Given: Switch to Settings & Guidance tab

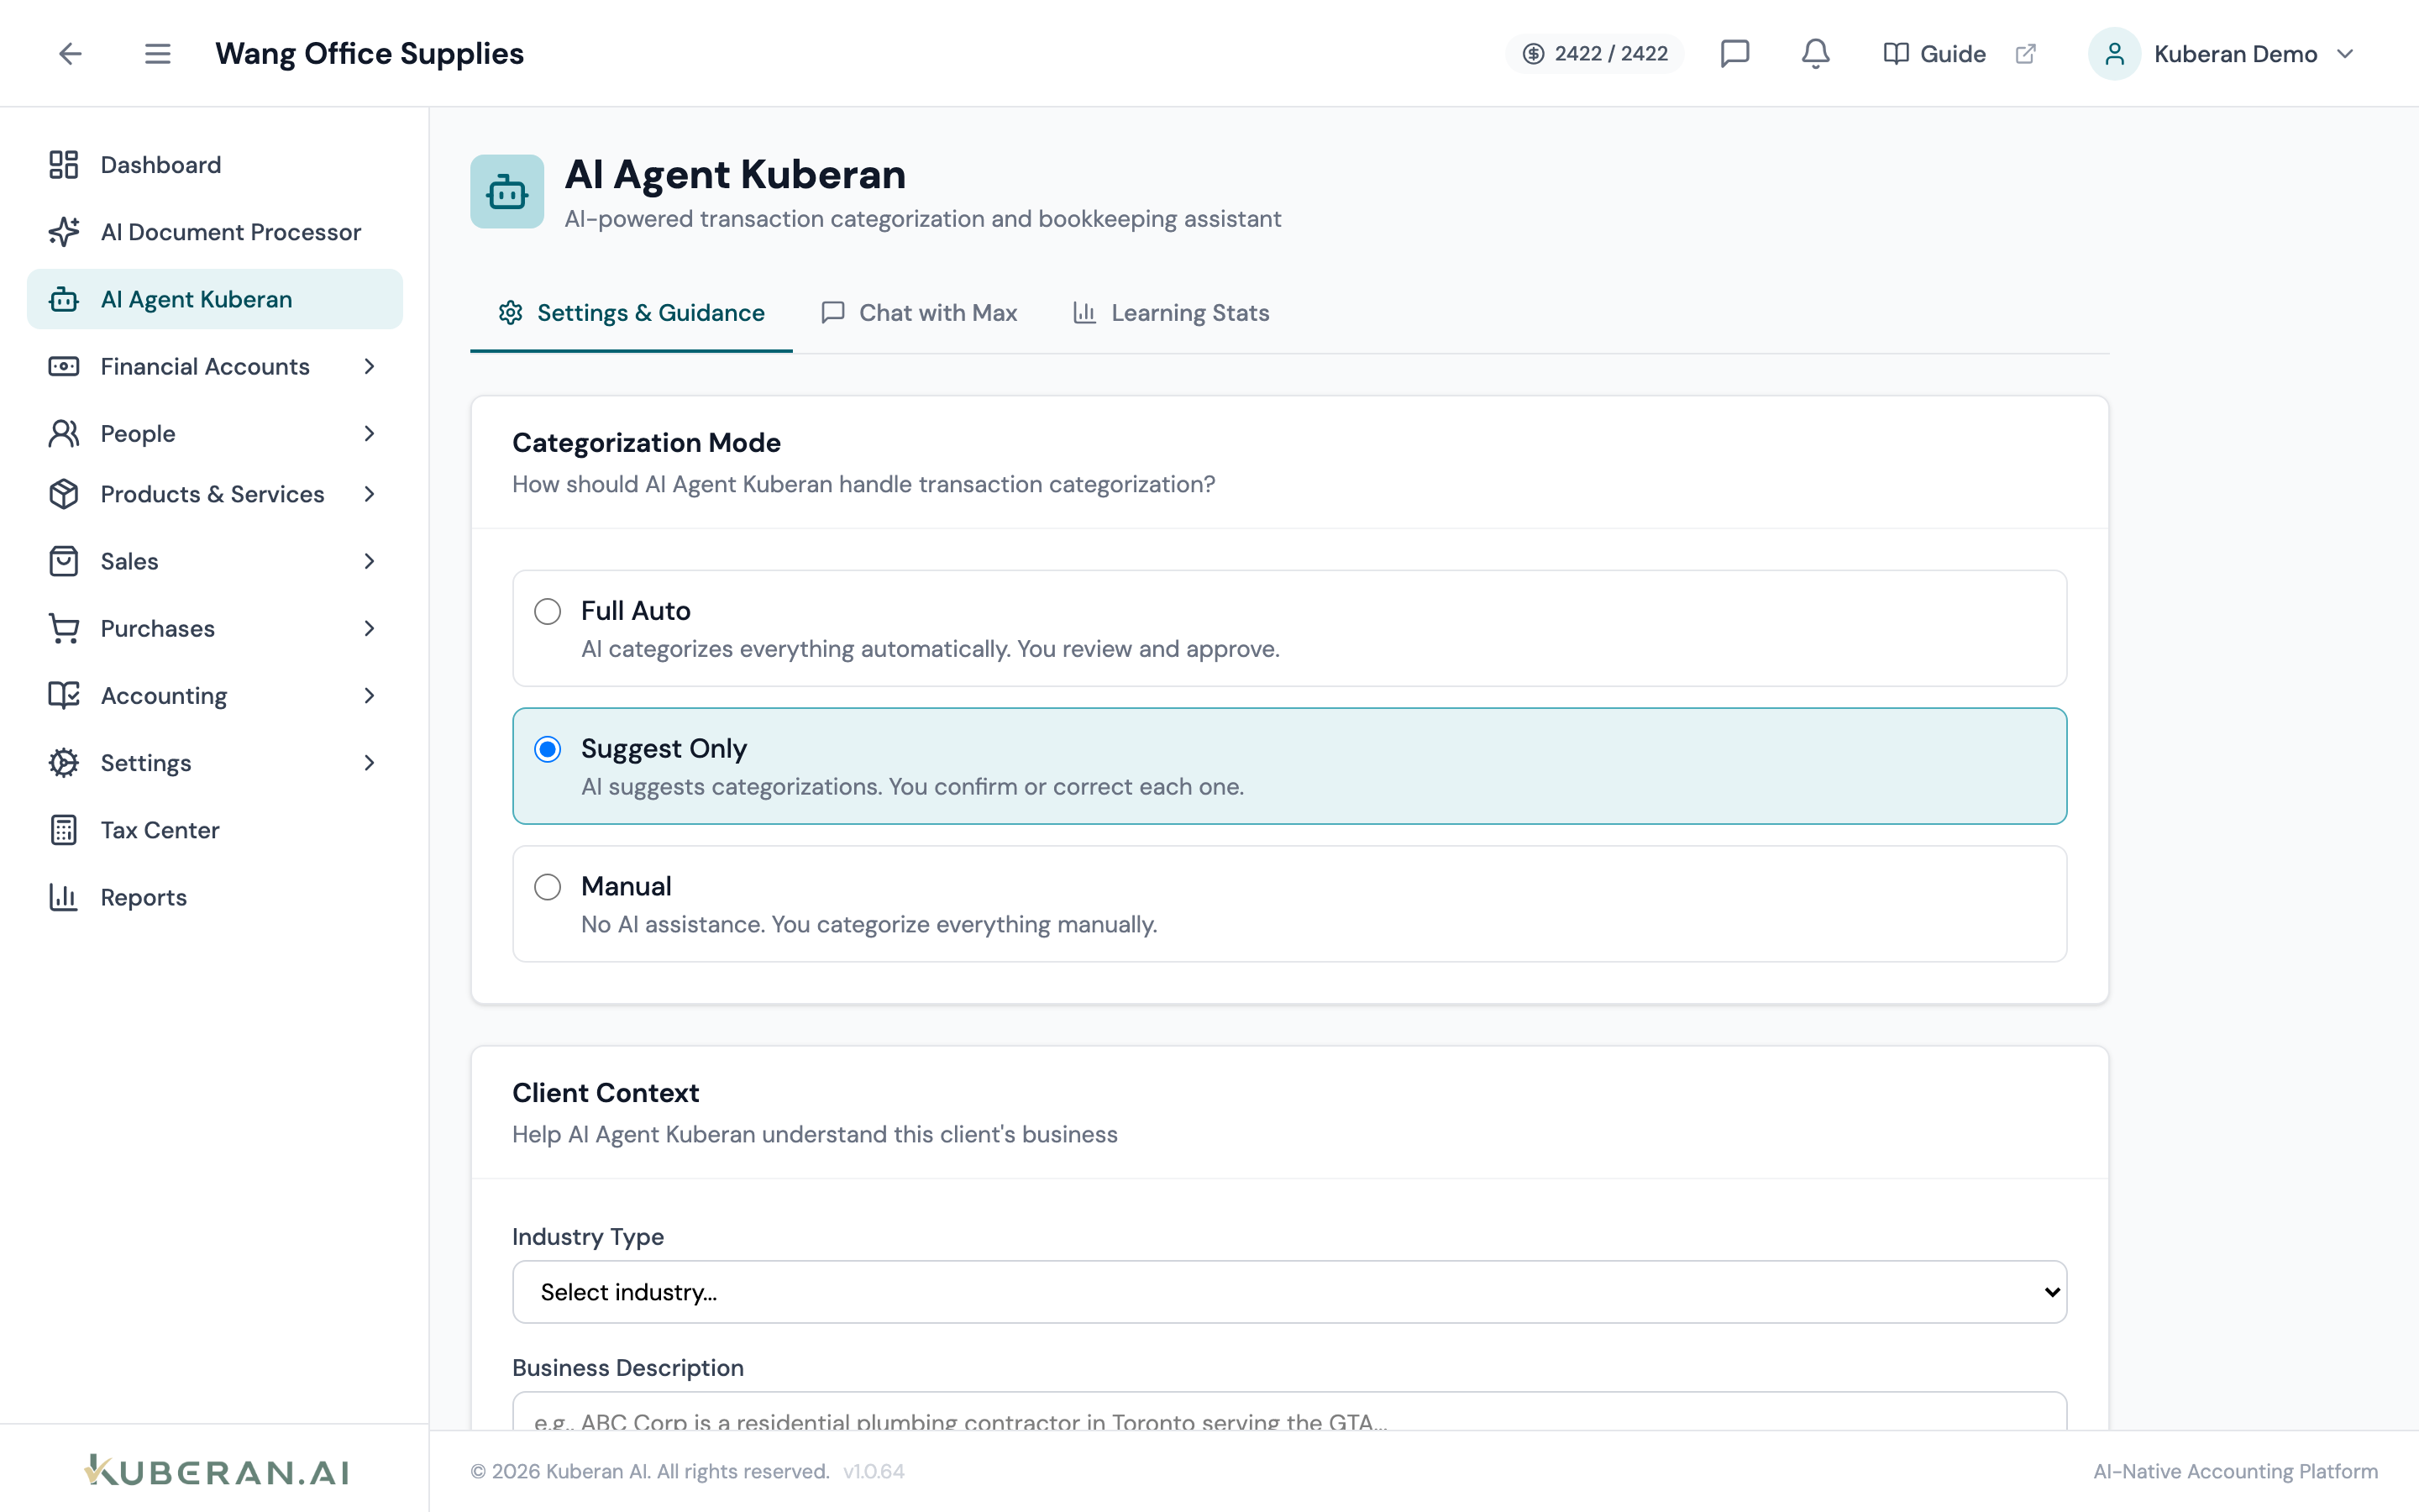Looking at the screenshot, I should coord(631,313).
